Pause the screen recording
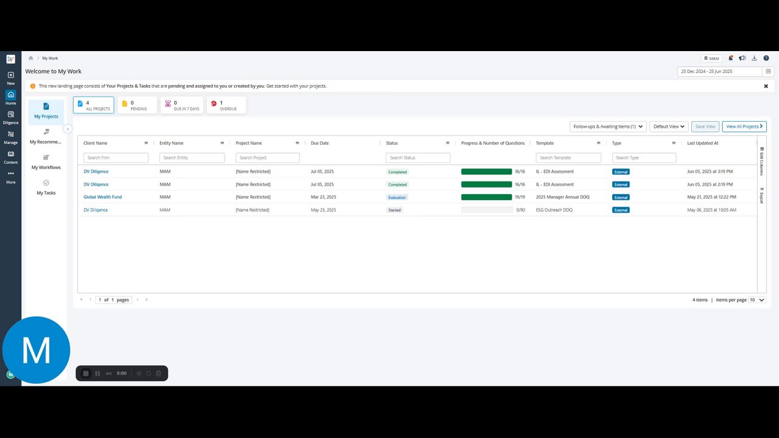The height and width of the screenshot is (438, 779). coord(97,374)
